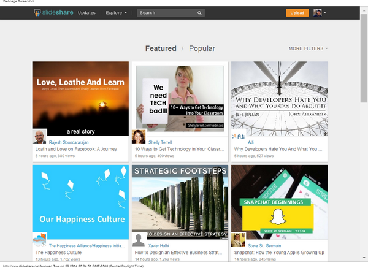Switch to the Popular tab
The width and height of the screenshot is (368, 268).
202,48
